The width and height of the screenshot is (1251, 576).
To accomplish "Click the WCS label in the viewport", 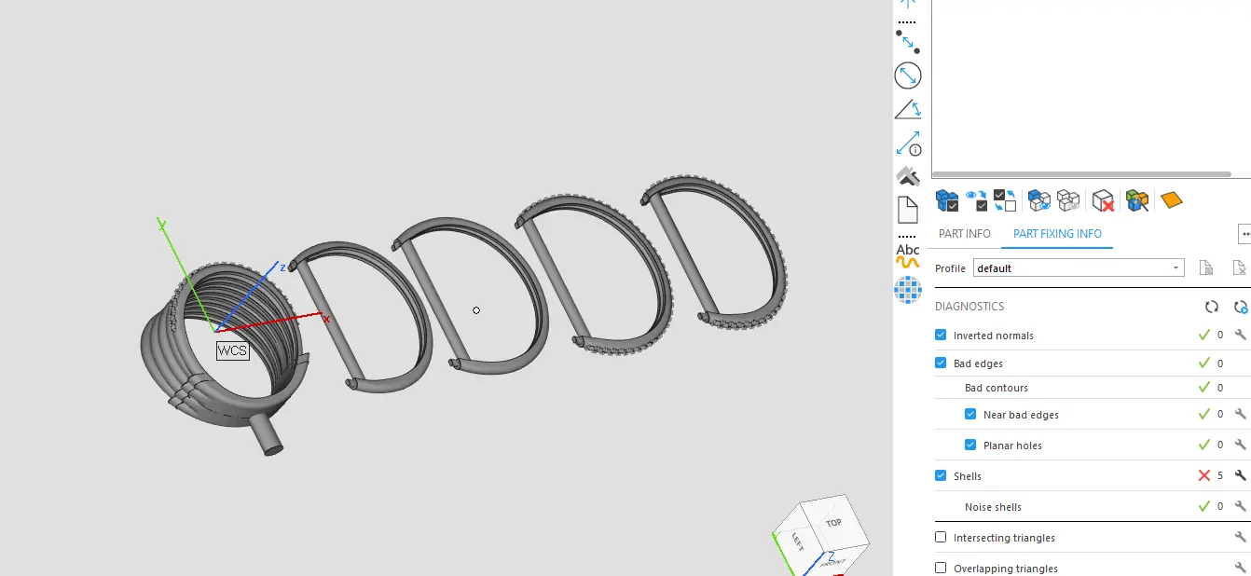I will (232, 350).
